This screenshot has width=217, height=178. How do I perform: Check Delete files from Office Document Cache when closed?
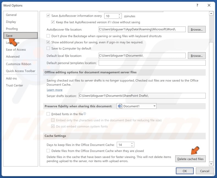[x=48, y=151]
